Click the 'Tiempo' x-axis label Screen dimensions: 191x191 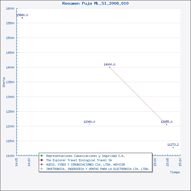(175, 172)
